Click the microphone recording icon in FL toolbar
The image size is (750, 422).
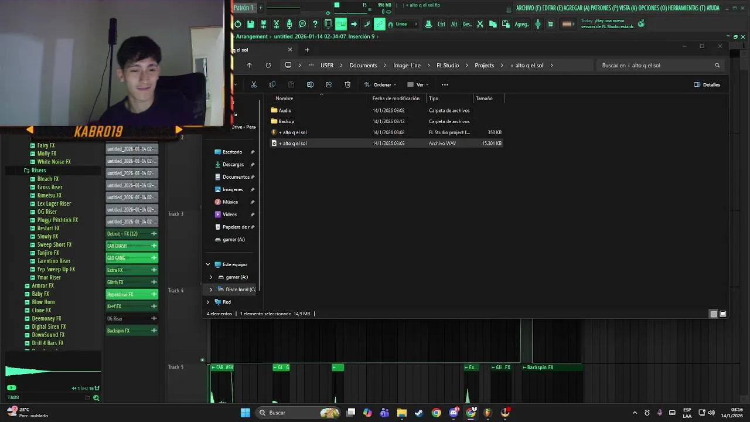tap(289, 24)
